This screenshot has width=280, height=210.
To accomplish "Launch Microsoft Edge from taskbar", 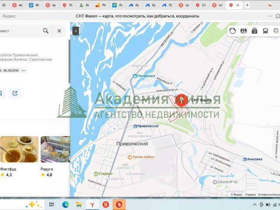I will [65, 204].
